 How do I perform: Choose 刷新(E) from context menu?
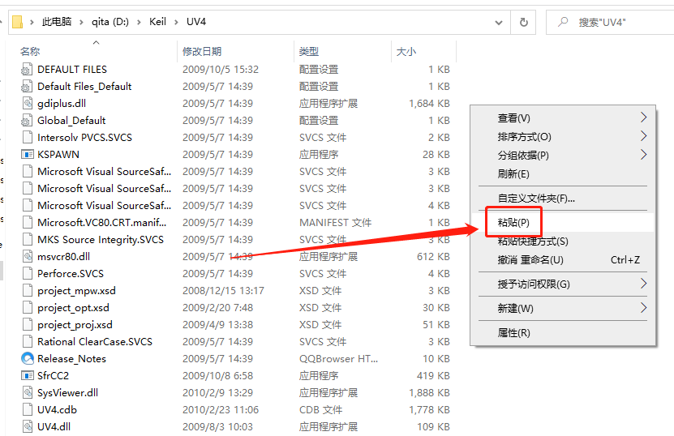pos(564,174)
